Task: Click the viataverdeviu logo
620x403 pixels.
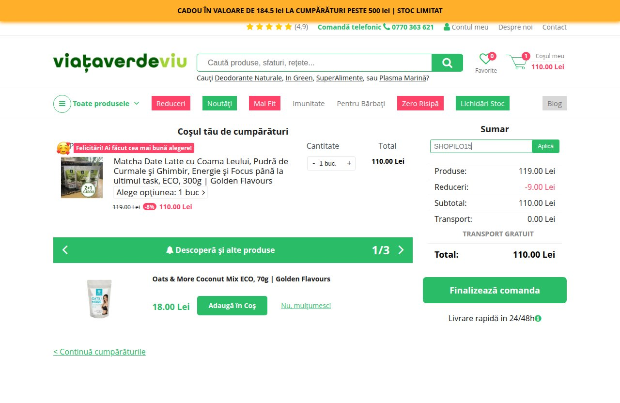Action: click(x=120, y=63)
